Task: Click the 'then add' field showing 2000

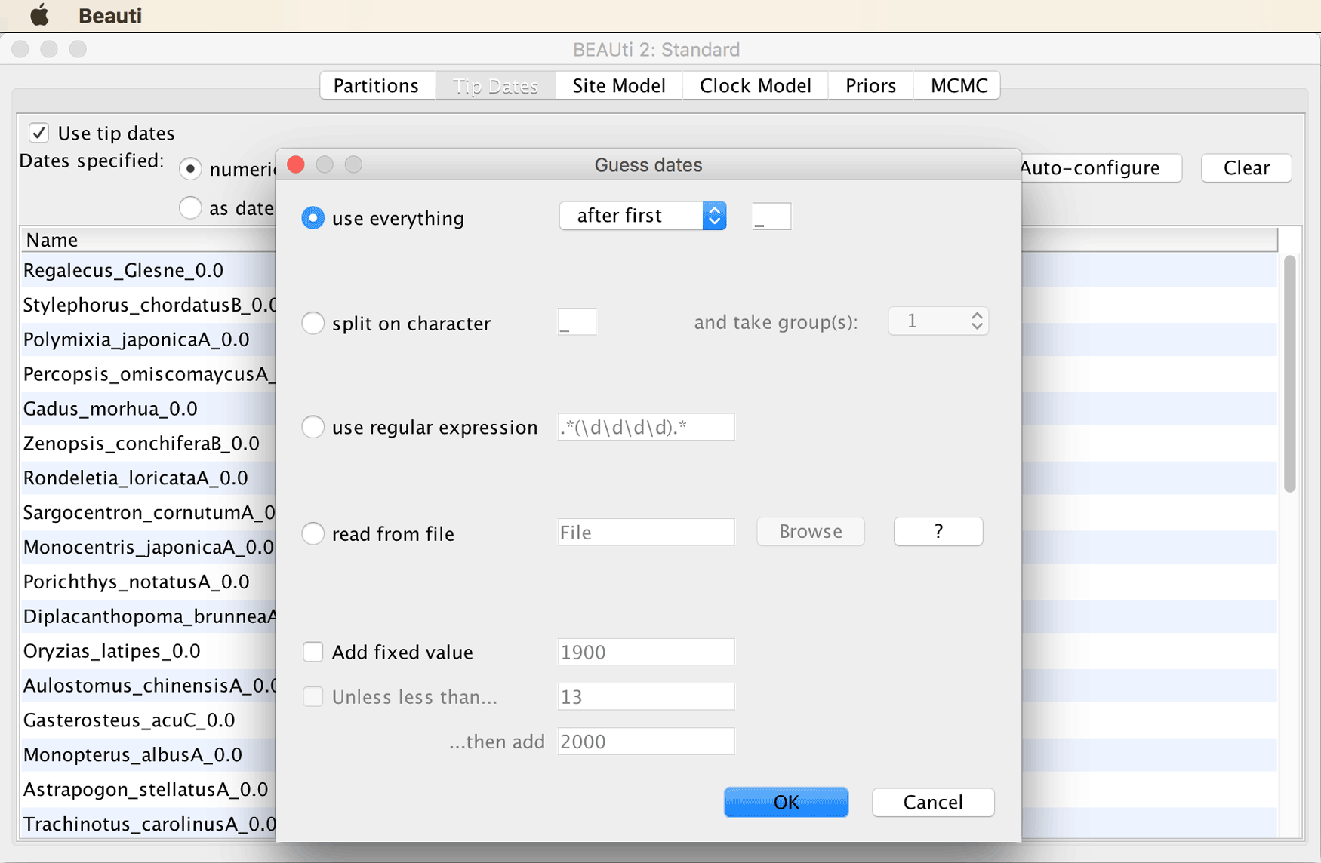Action: pos(646,742)
